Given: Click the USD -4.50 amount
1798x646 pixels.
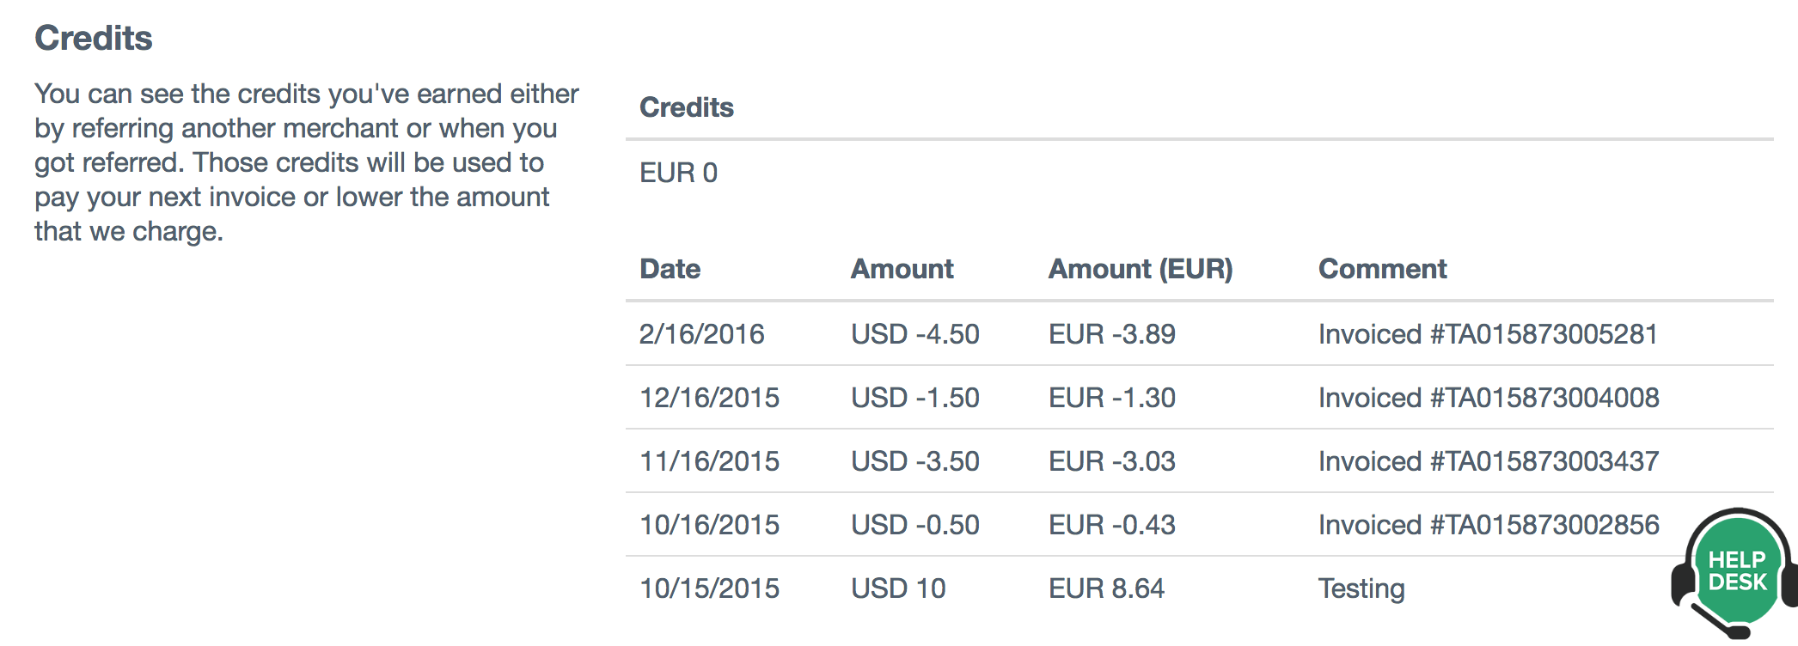Looking at the screenshot, I should click(914, 334).
